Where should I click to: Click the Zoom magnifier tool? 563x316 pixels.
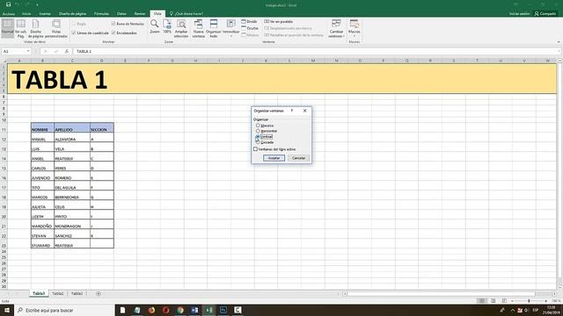[x=155, y=27]
